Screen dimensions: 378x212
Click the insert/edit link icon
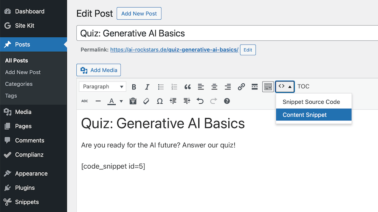tap(241, 87)
